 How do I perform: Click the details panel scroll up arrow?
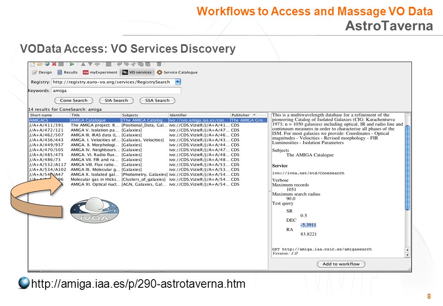[407, 249]
